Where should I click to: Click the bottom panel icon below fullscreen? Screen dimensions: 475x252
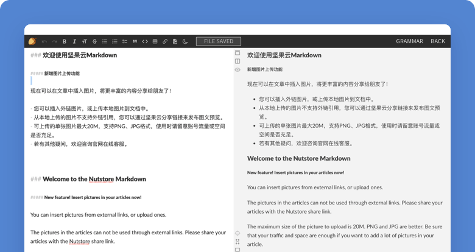[237, 250]
